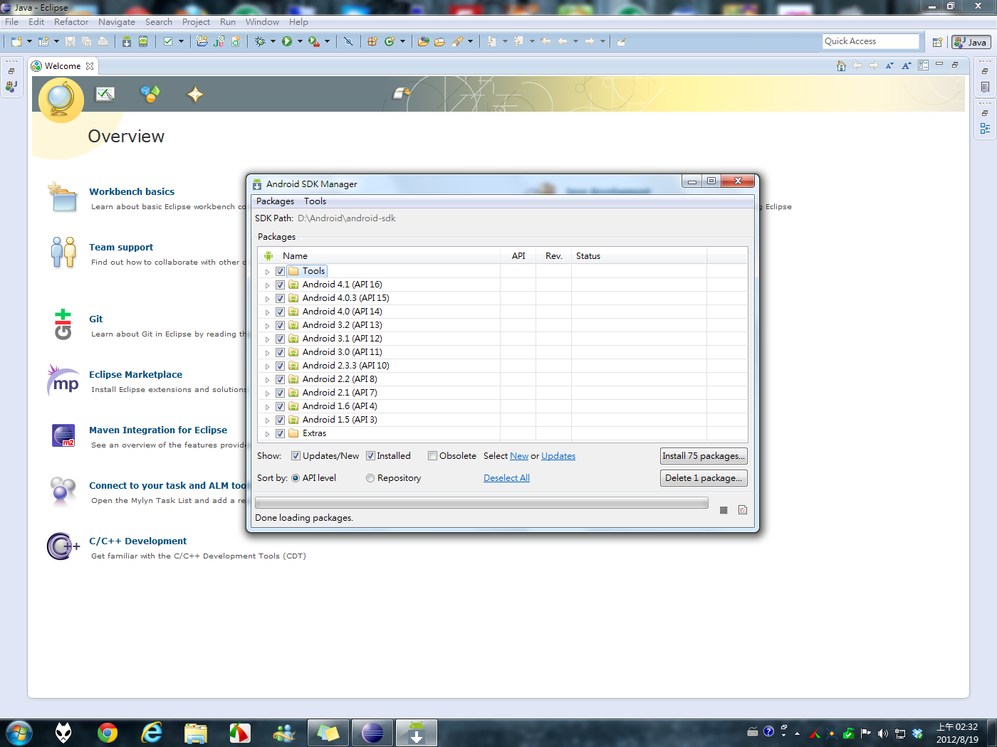Toggle the Installed filter checkbox
The image size is (997, 747).
point(370,456)
